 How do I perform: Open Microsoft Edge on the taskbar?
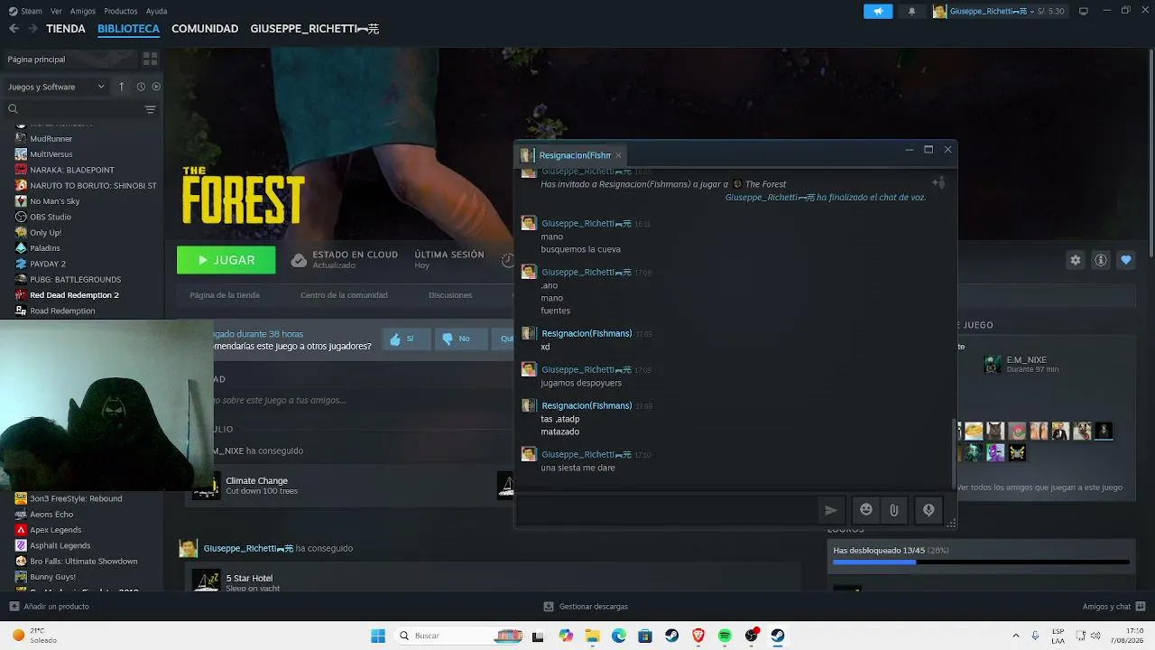pyautogui.click(x=619, y=636)
